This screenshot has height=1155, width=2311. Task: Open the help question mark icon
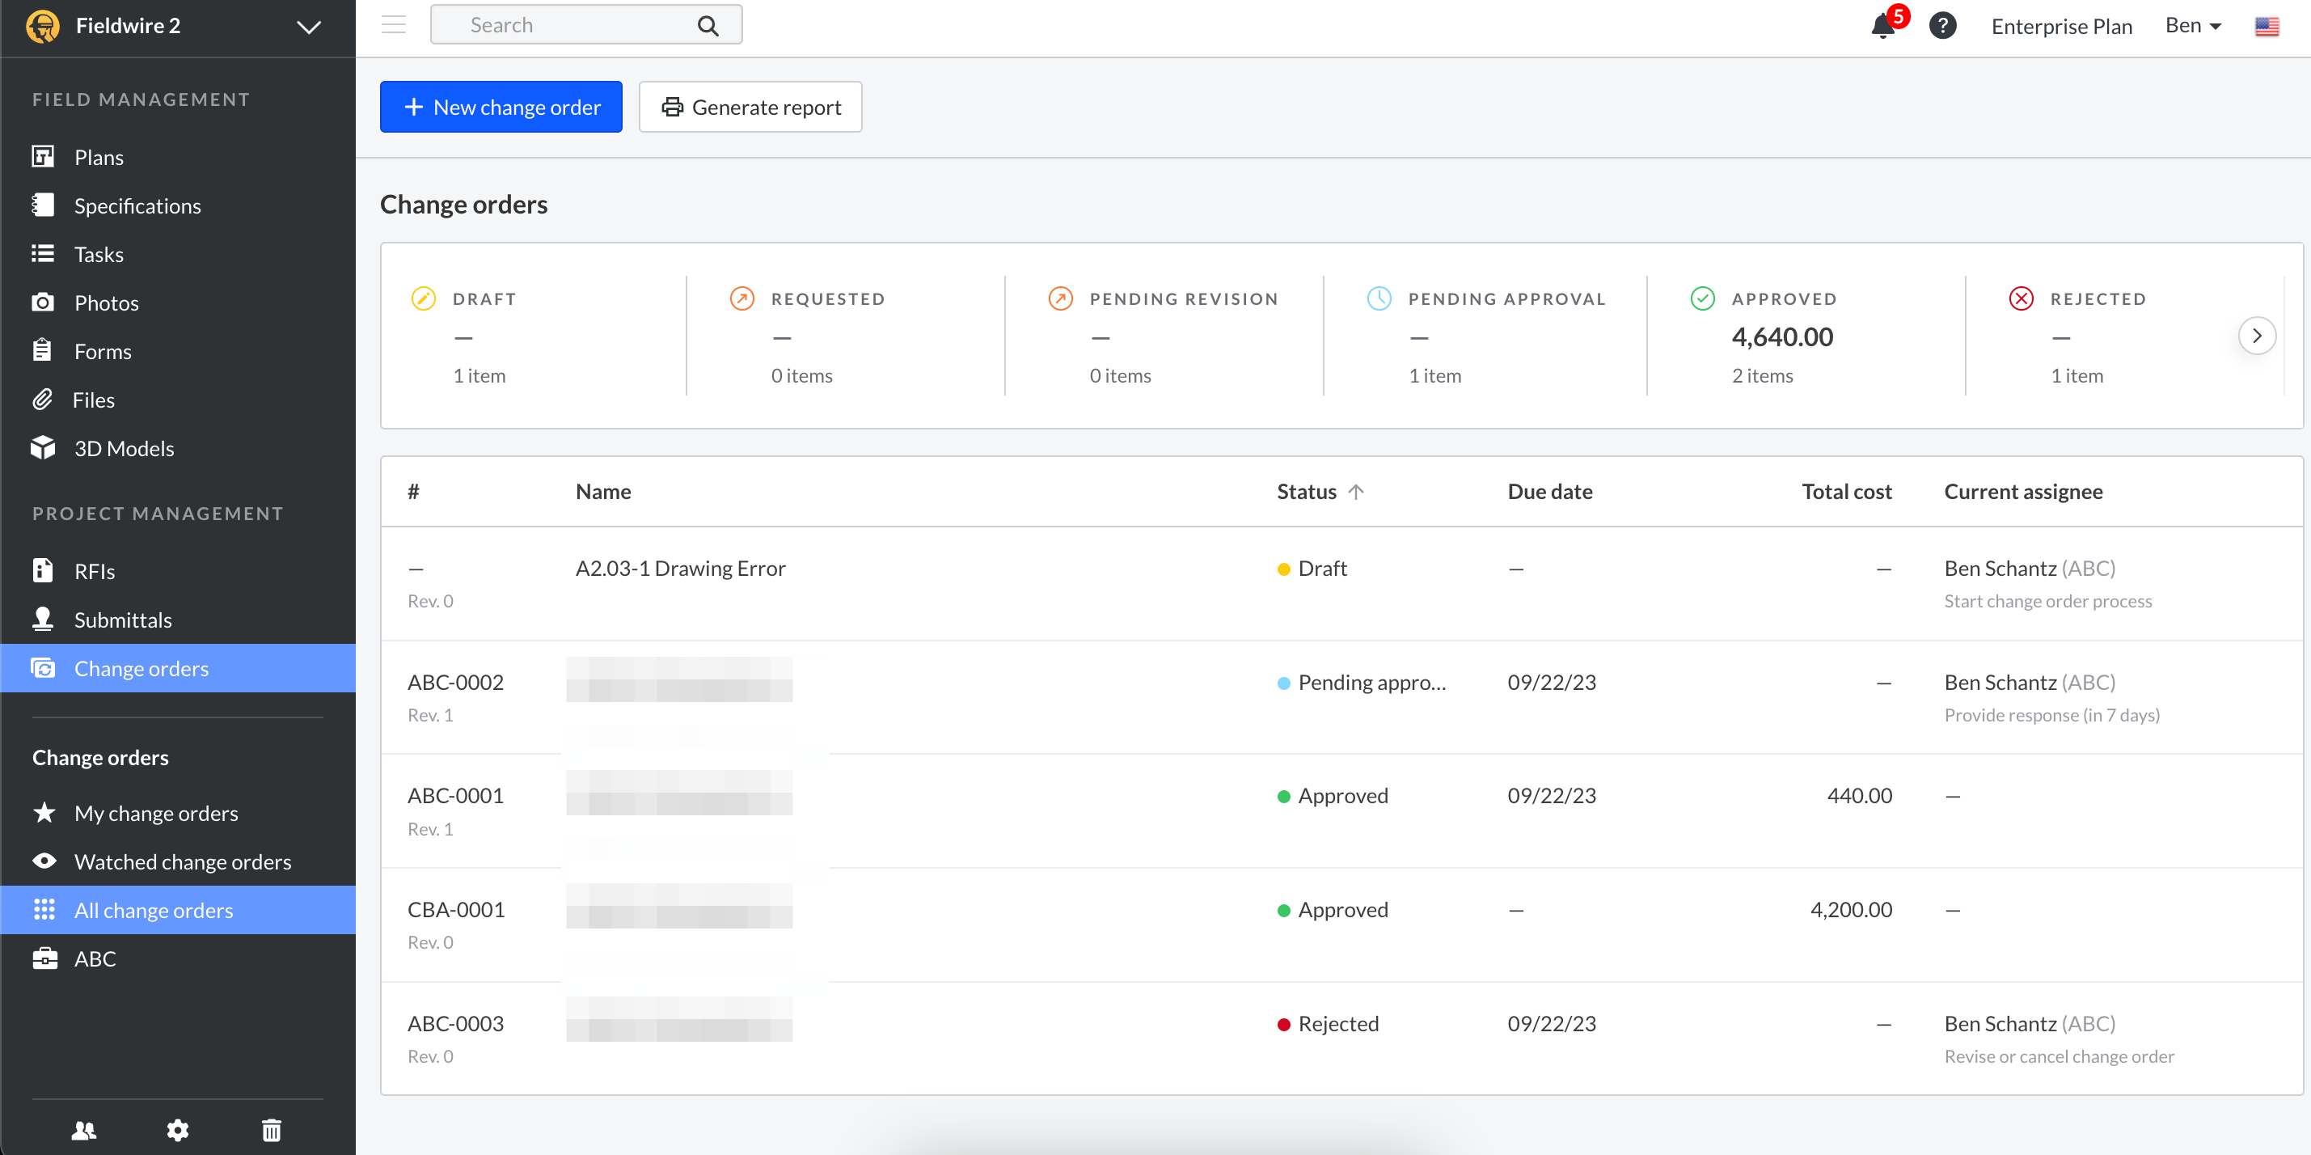[x=1942, y=26]
